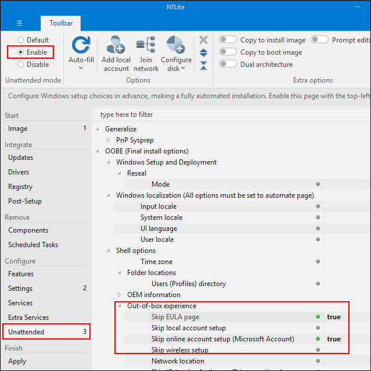Click the expand/collapse up-down arrows icon
This screenshot has height=371, width=371.
click(x=203, y=53)
